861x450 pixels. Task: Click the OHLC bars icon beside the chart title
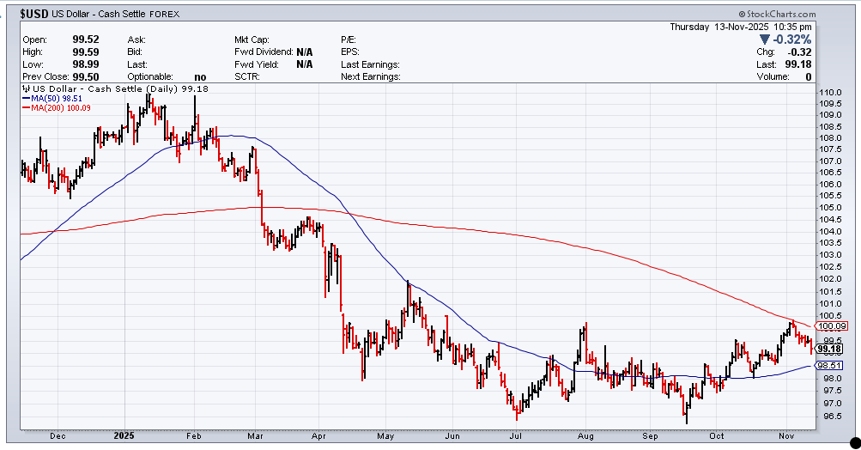click(25, 88)
